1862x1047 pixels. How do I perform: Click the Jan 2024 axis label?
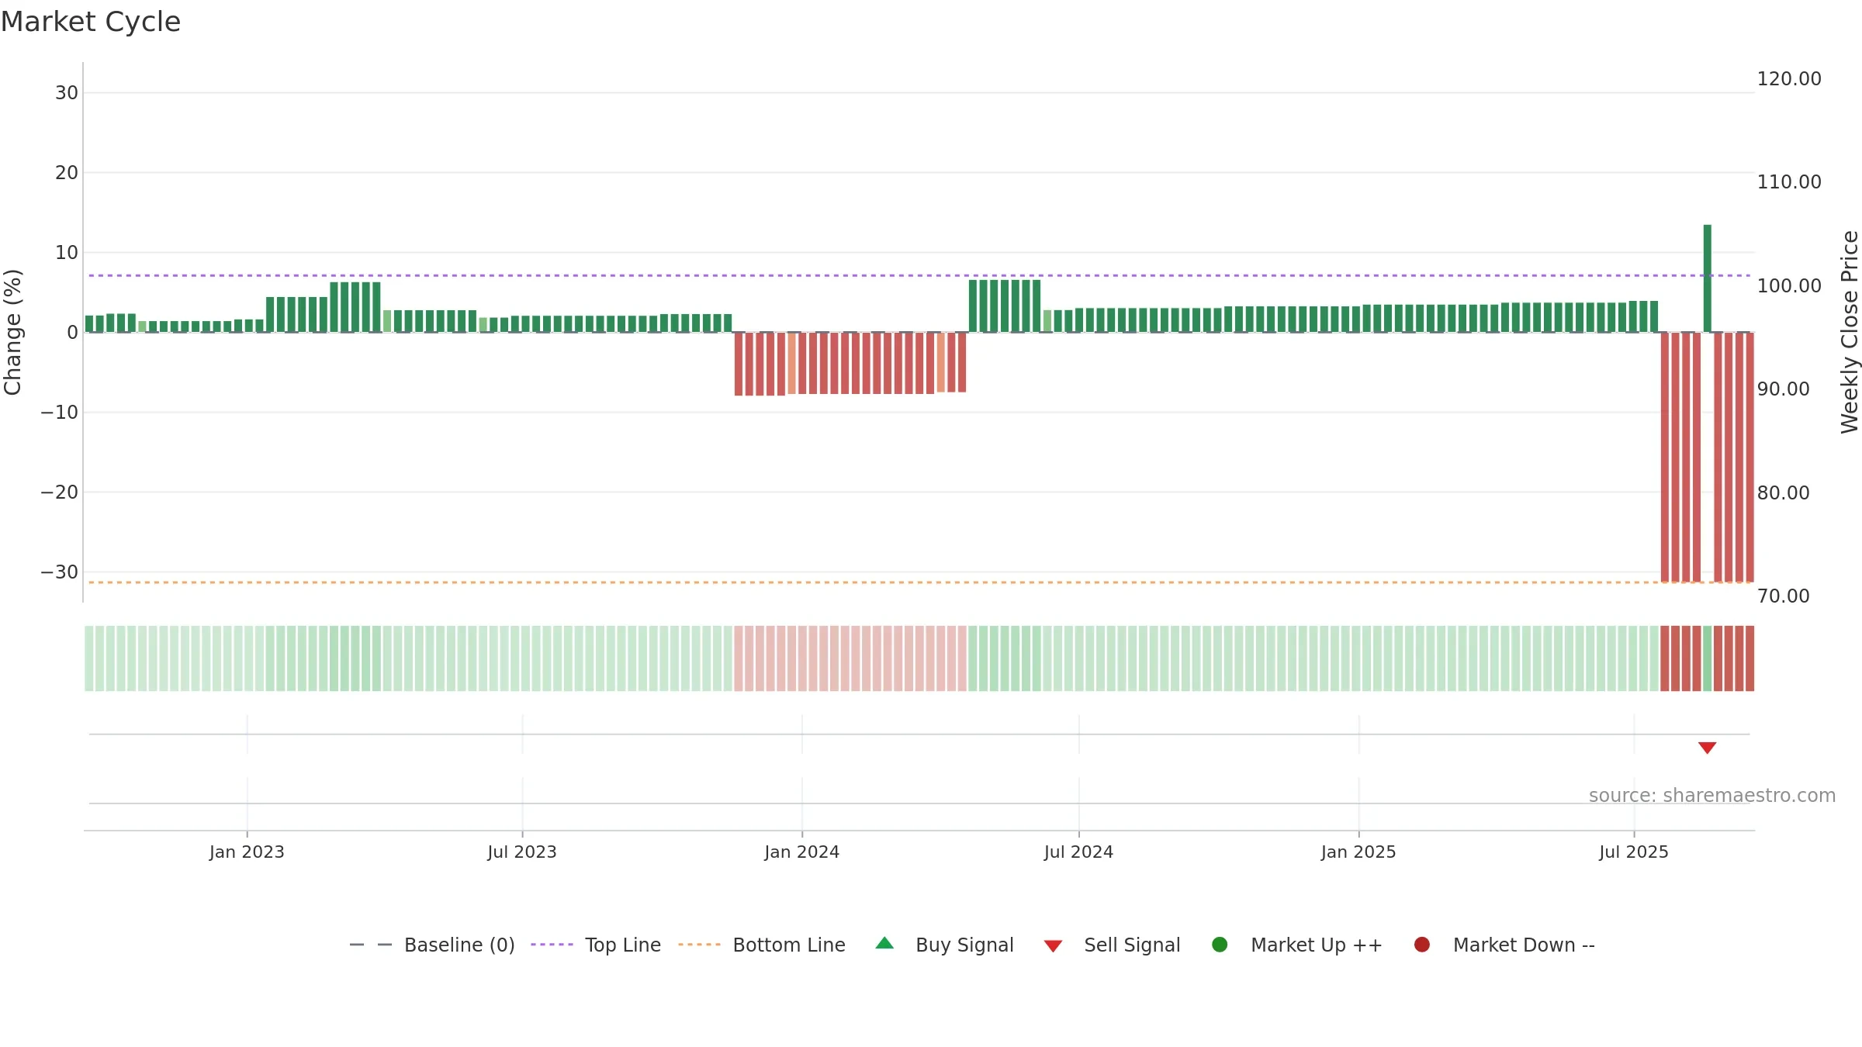tap(802, 852)
